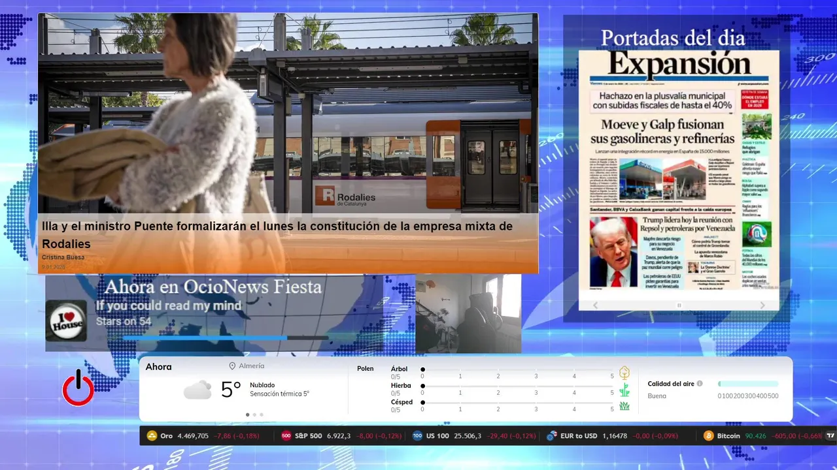Open the Oro ticker label
Screen dimensions: 837x470
[x=166, y=435]
